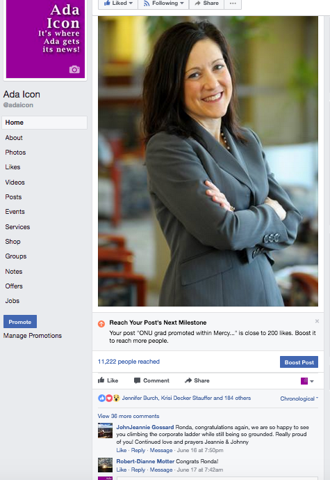Viewport: 330px width, 480px height.
Task: Click the orange milestone arrow icon
Action: click(x=101, y=323)
